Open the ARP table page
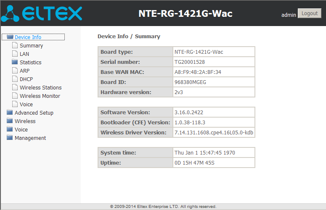The height and width of the screenshot is (210, 326). coord(24,71)
